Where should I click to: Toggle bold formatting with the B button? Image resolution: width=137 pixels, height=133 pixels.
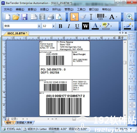(x=60, y=26)
